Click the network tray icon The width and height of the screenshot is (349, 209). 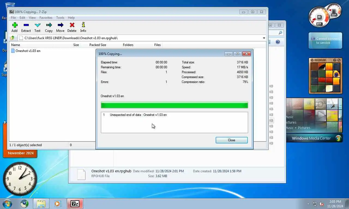click(x=315, y=204)
